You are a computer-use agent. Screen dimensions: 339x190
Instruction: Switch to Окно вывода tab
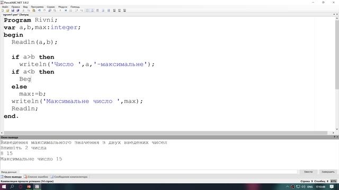[x=11, y=177]
